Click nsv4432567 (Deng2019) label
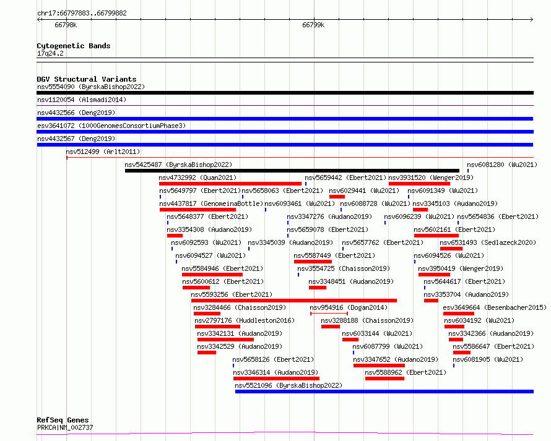The width and height of the screenshot is (551, 441). click(76, 139)
